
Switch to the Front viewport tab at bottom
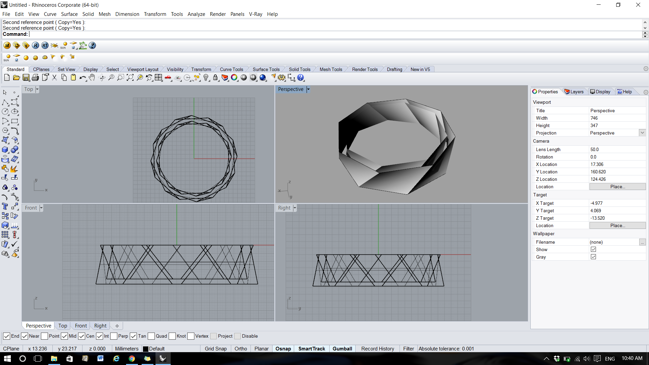[x=81, y=326]
